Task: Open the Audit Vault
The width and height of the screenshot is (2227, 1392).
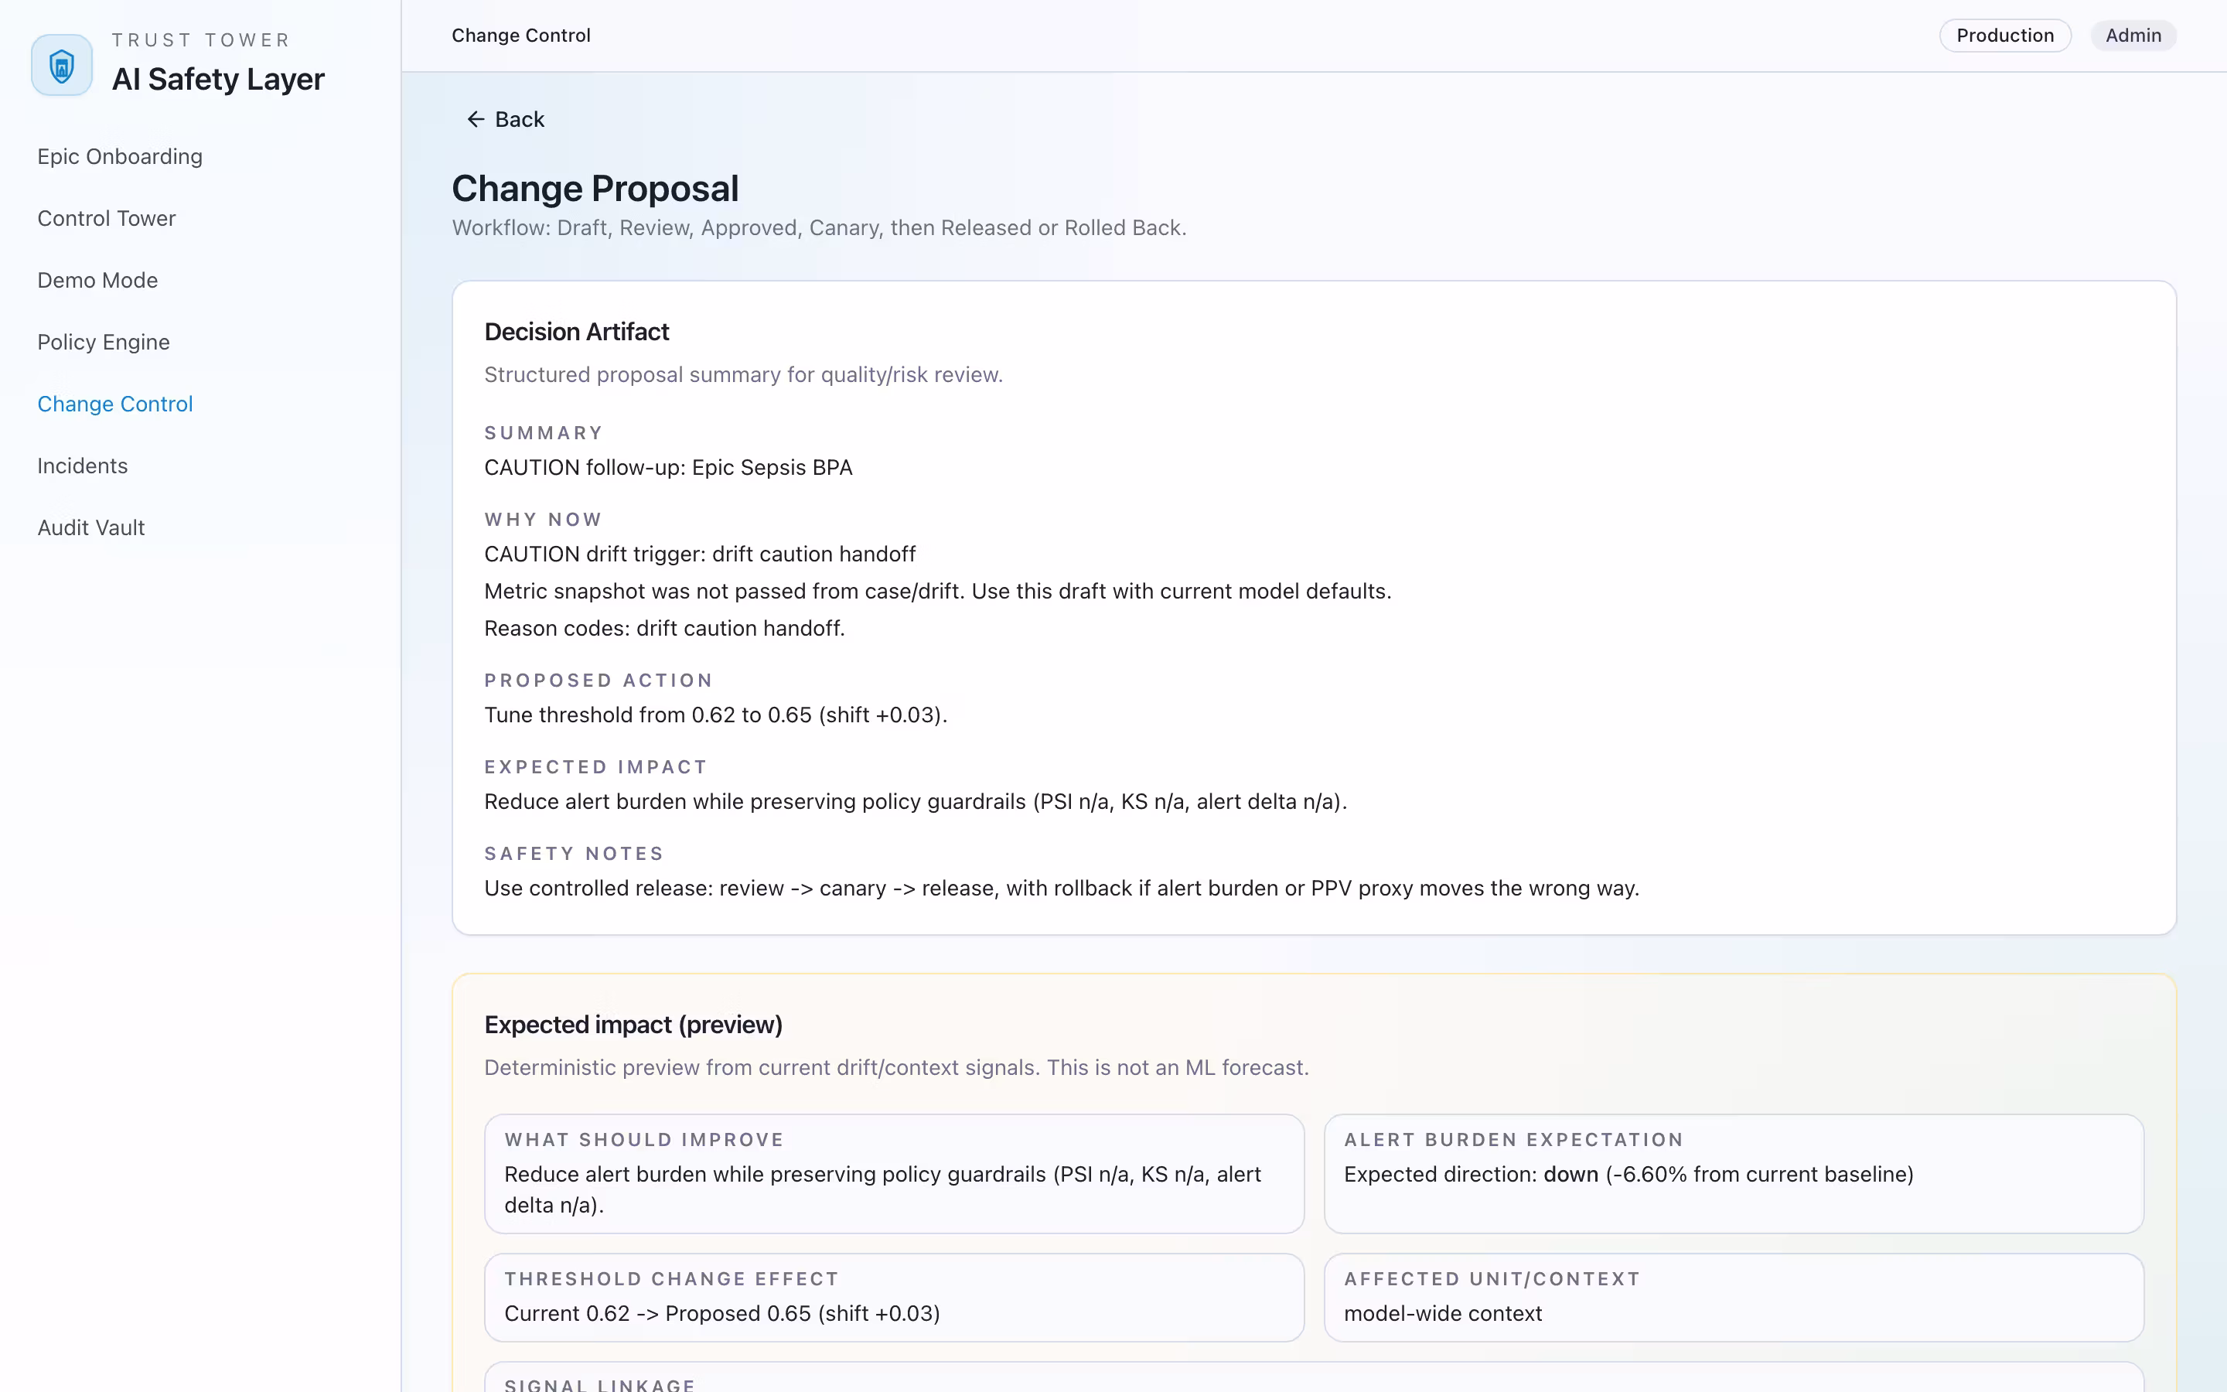Action: pos(91,527)
